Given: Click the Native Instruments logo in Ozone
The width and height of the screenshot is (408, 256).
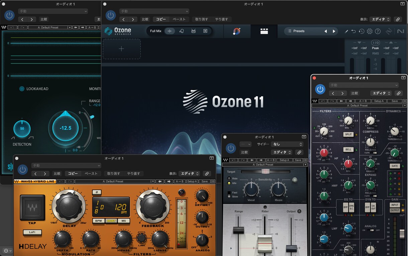Looking at the screenshot, I should point(400,31).
